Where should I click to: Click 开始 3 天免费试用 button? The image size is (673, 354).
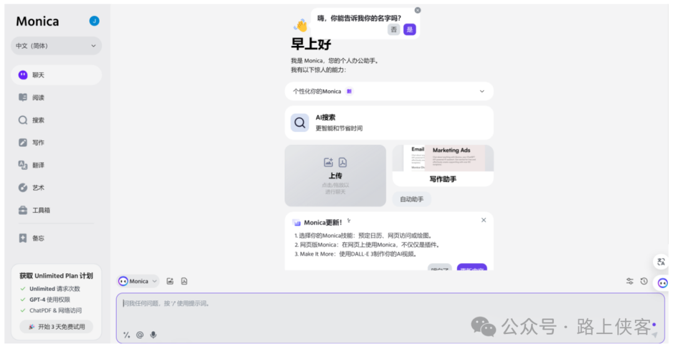coord(56,327)
